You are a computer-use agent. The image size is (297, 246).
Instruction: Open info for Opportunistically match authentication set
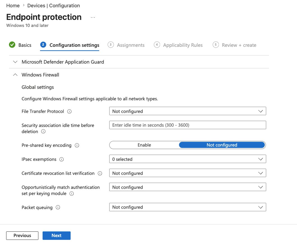pyautogui.click(x=72, y=194)
